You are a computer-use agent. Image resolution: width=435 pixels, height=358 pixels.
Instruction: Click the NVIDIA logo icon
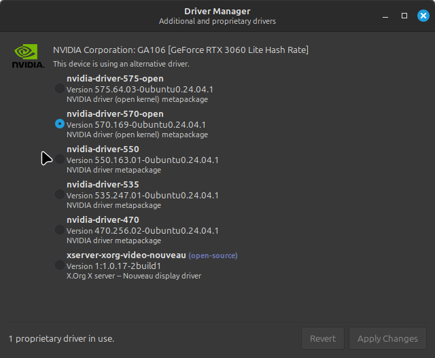[x=28, y=56]
